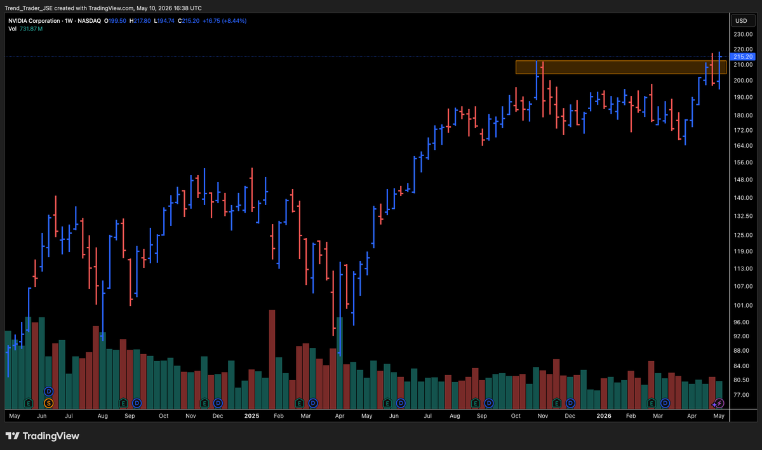The height and width of the screenshot is (450, 762).
Task: Select the earnings E marker before Sep 2025
Action: click(x=476, y=402)
